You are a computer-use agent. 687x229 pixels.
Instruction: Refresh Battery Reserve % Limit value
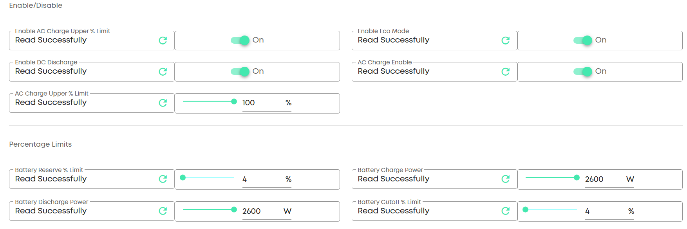click(x=163, y=179)
